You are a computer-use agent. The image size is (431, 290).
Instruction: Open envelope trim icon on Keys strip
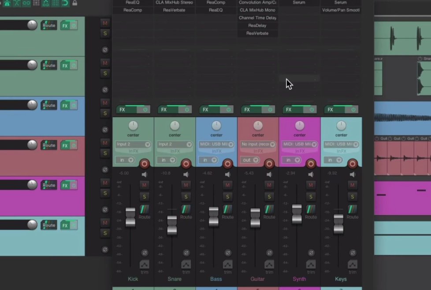coord(353,265)
